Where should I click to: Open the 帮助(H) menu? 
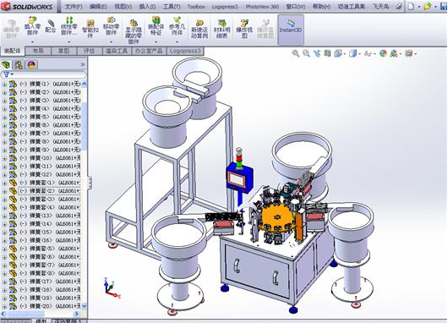click(x=321, y=6)
